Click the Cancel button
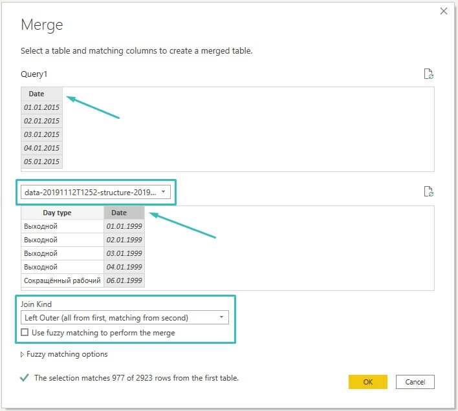 415,382
